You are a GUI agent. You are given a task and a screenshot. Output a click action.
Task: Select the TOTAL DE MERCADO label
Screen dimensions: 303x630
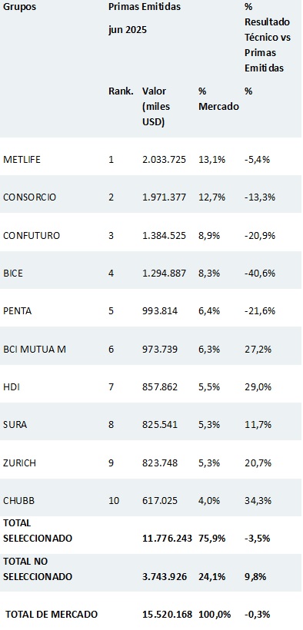(x=52, y=615)
